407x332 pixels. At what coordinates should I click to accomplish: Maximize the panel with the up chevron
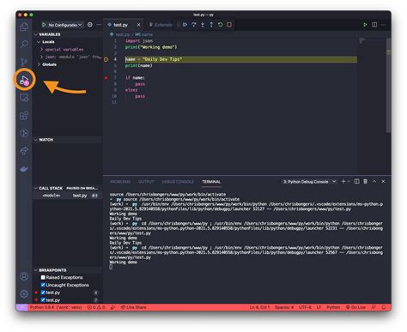[374, 181]
